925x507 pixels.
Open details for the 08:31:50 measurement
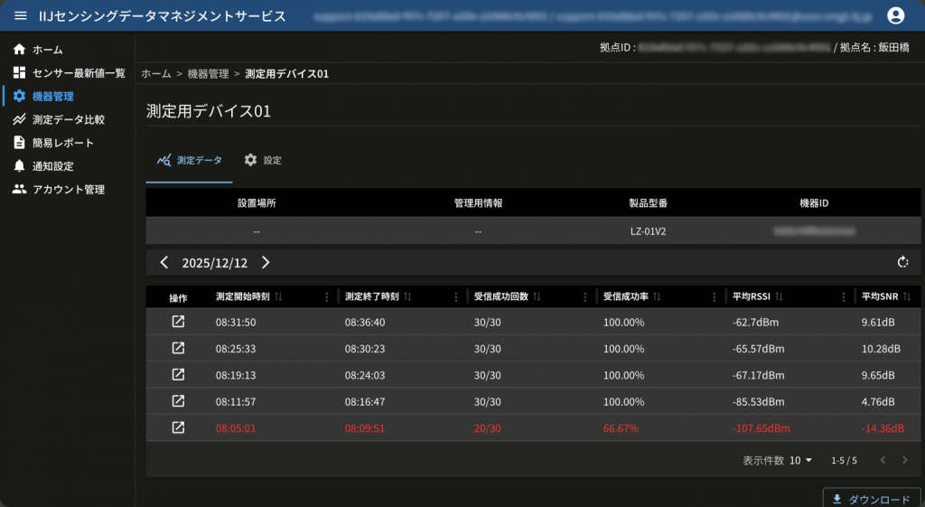tap(178, 323)
